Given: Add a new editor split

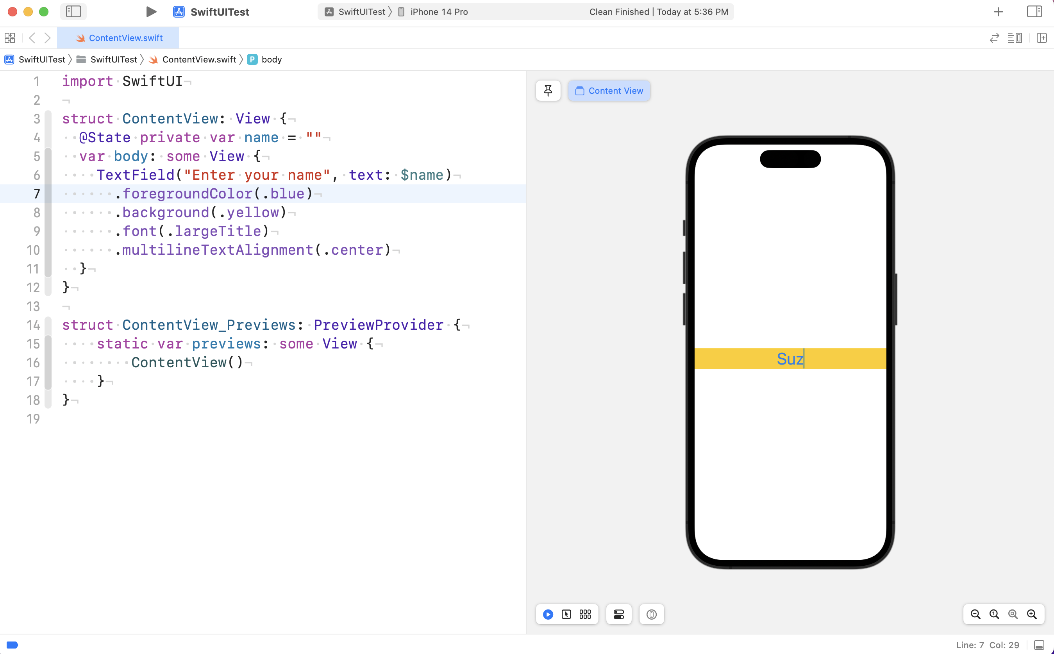Looking at the screenshot, I should coord(1042,38).
